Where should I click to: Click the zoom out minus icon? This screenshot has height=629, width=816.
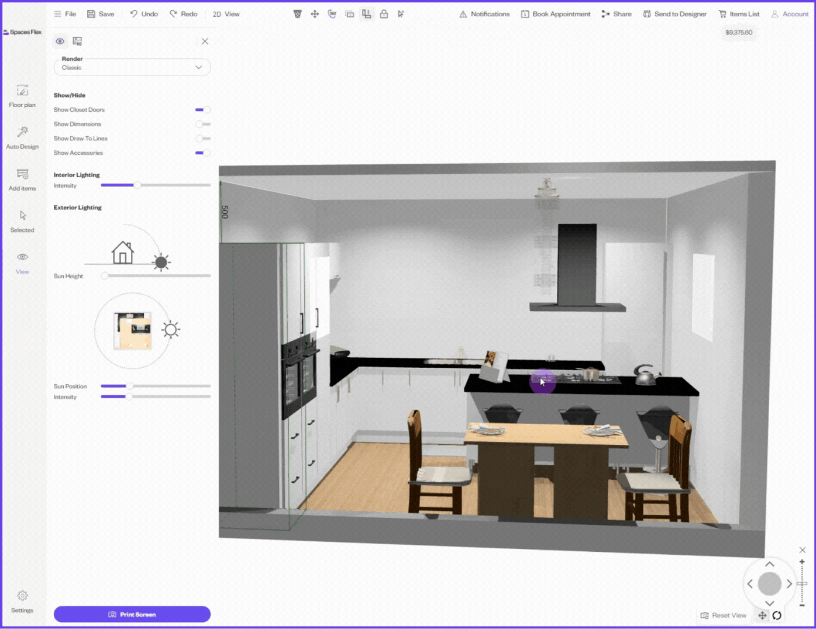tap(802, 606)
